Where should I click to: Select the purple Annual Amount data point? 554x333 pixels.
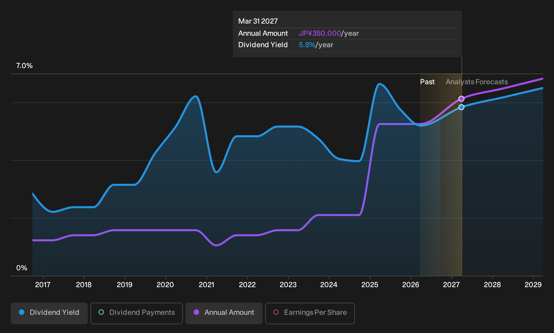tap(461, 99)
